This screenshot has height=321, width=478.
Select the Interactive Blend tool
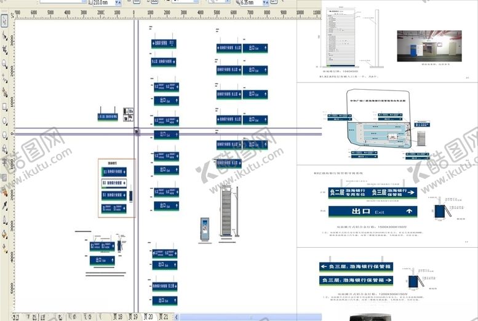point(4,191)
